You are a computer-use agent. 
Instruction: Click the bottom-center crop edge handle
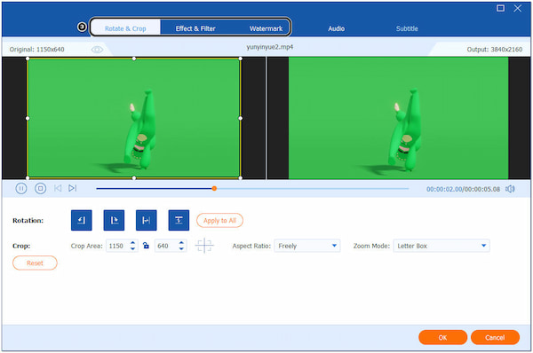coord(134,177)
